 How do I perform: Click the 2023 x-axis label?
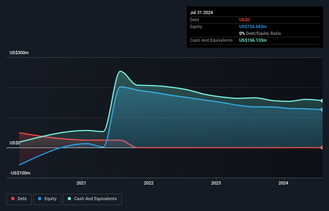coord(216,183)
